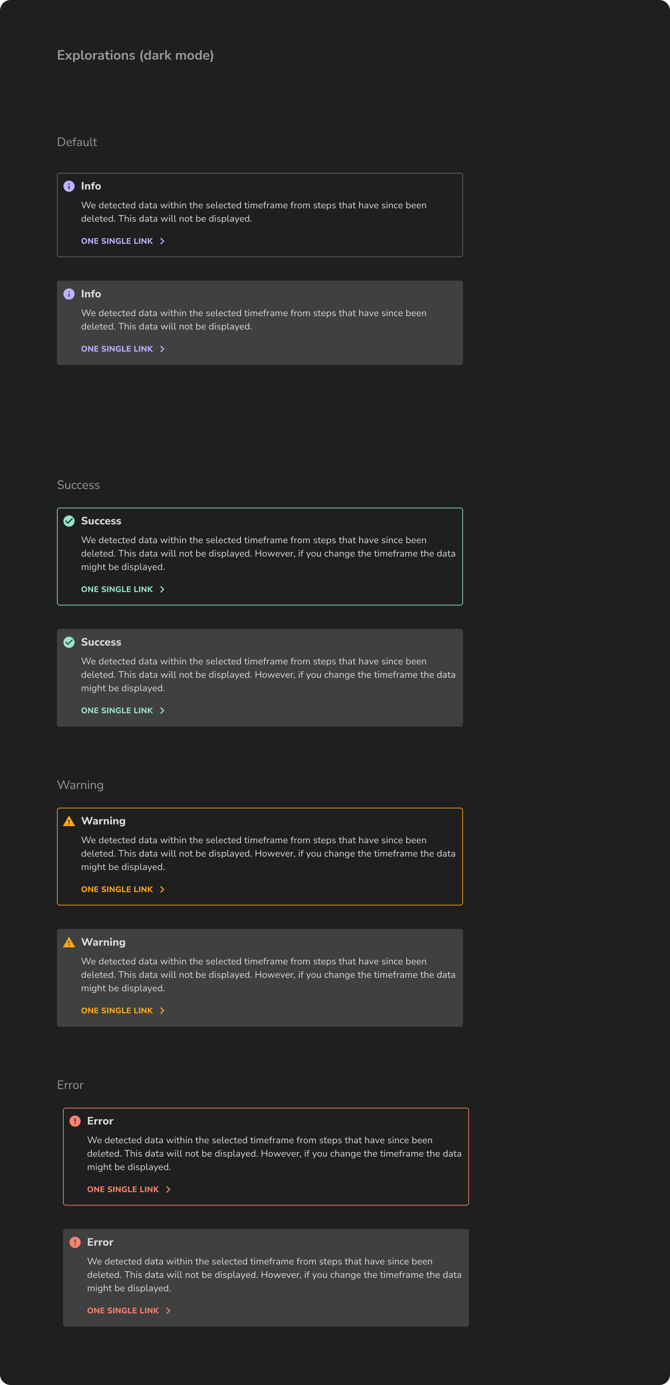Click the purple info icon in filled Info alert
Viewport: 670px width, 1385px height.
[69, 294]
